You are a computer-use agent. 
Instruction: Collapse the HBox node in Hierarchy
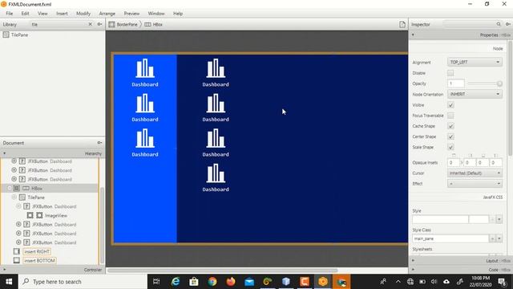tap(10, 189)
